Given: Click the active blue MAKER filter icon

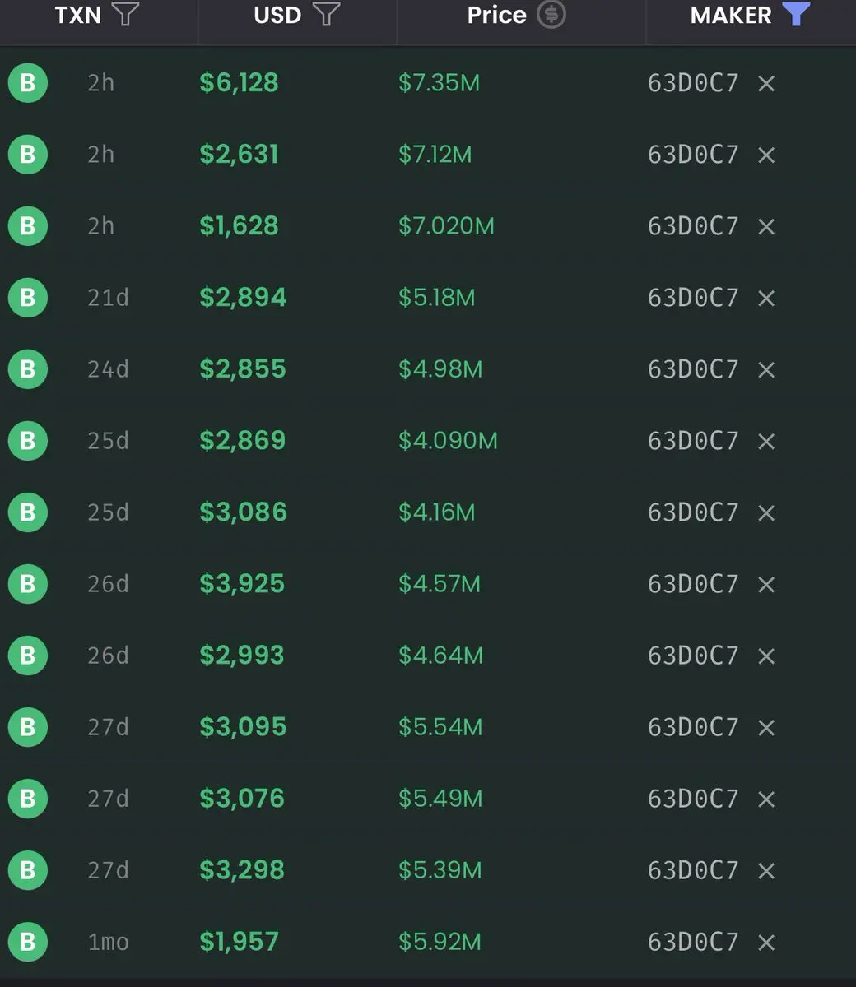Looking at the screenshot, I should point(796,15).
